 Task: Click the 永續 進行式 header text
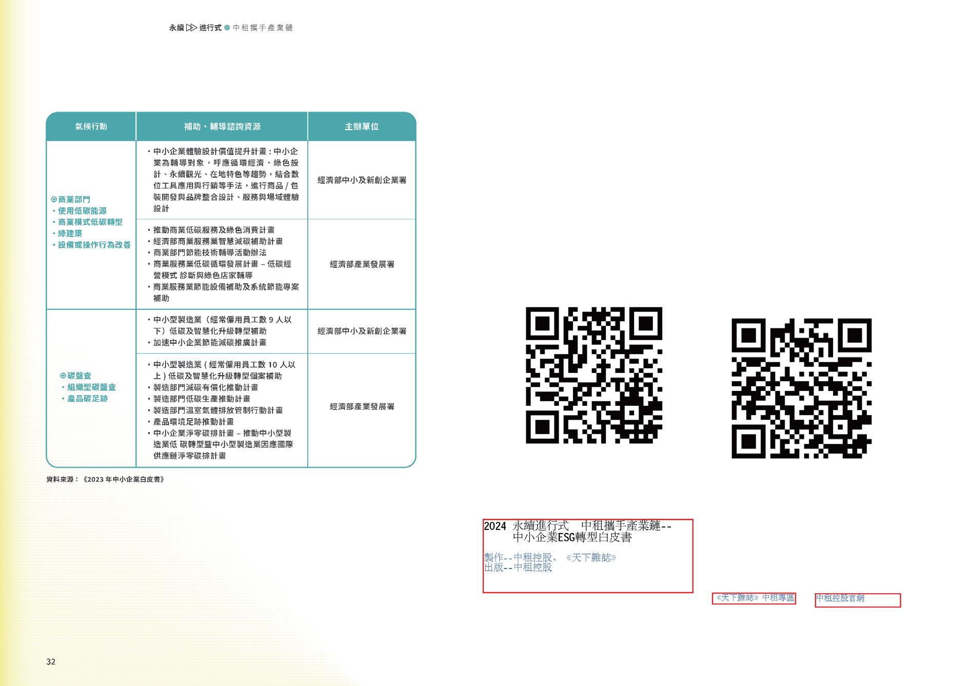coord(195,28)
